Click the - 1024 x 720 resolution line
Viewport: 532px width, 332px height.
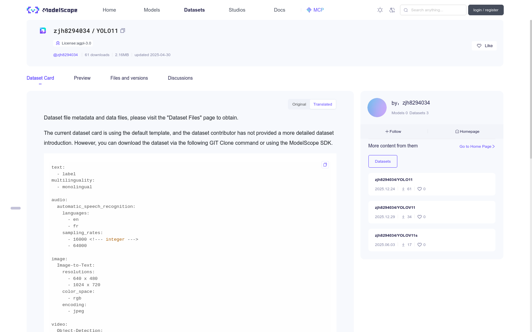[x=84, y=285]
